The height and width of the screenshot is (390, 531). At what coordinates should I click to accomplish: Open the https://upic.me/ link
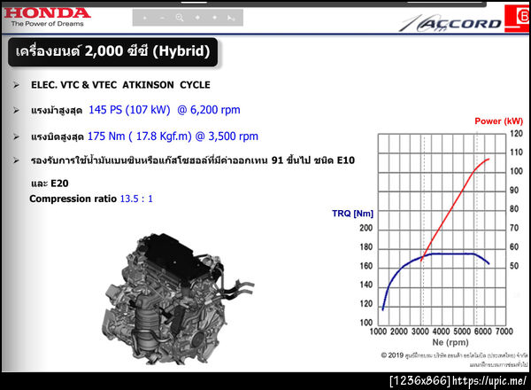point(489,381)
